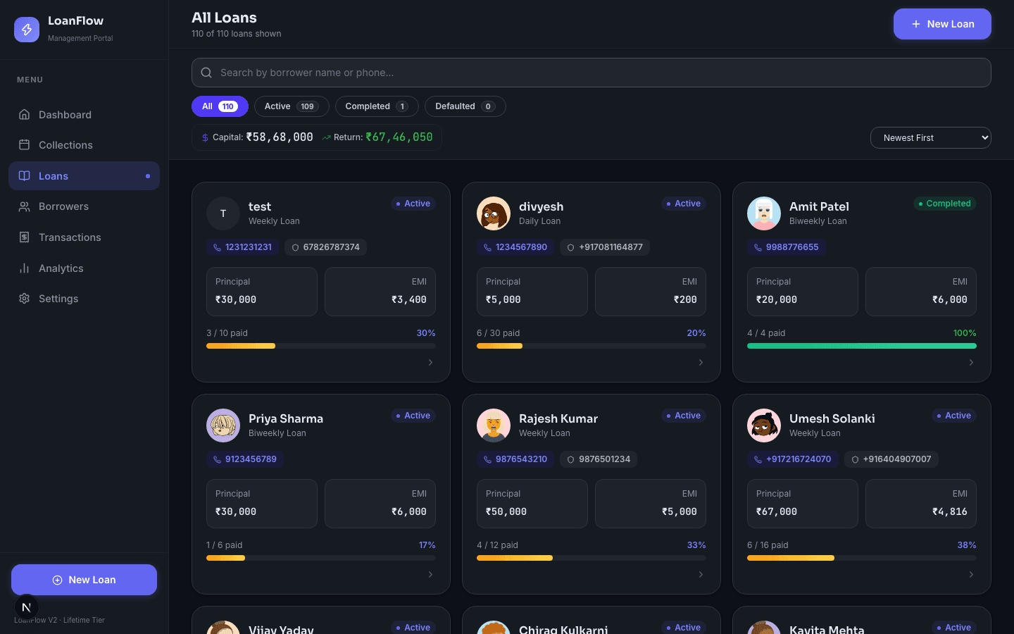Click the Transactions receipt icon
Viewport: 1014px width, 634px height.
pos(24,237)
